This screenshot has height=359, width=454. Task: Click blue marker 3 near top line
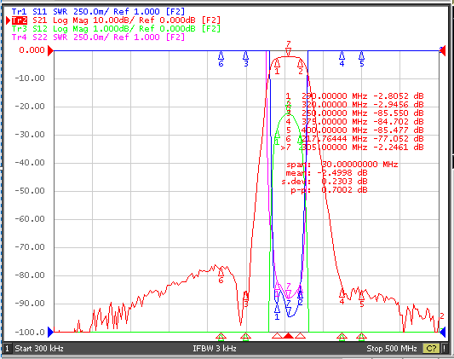pyautogui.click(x=246, y=59)
